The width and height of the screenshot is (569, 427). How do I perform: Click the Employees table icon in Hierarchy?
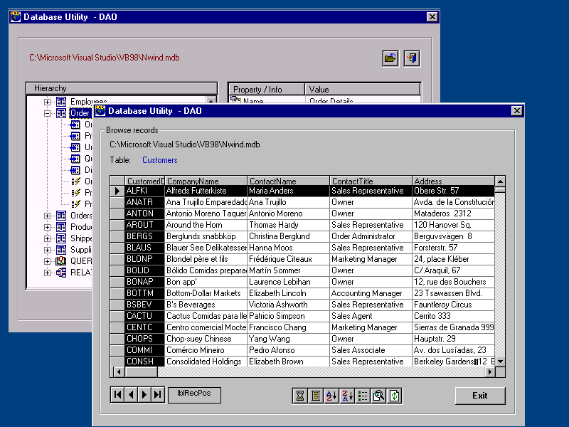click(x=61, y=102)
